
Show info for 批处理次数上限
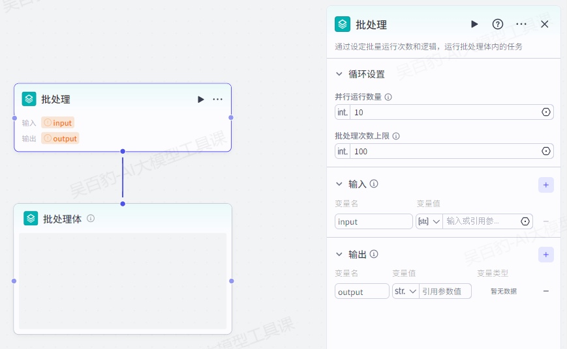396,136
